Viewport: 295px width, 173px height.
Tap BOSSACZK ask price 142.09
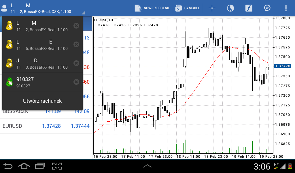coord(82,112)
